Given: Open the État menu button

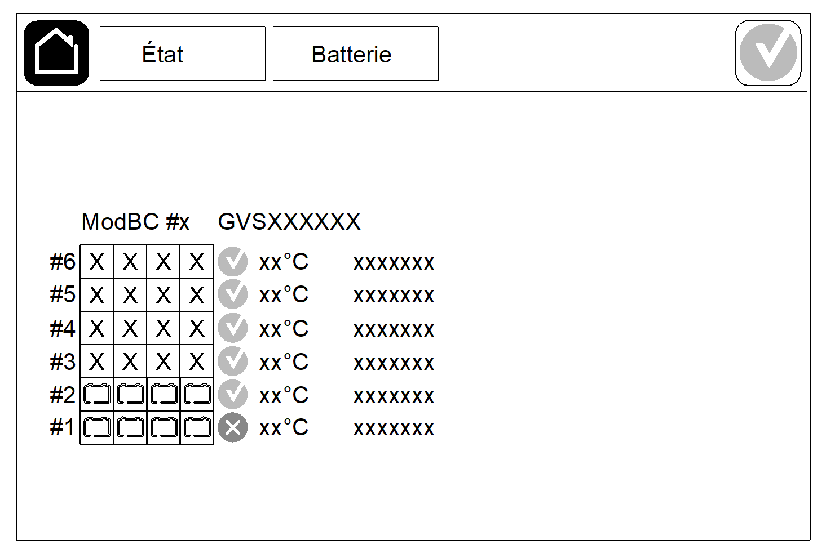Looking at the screenshot, I should 182,53.
